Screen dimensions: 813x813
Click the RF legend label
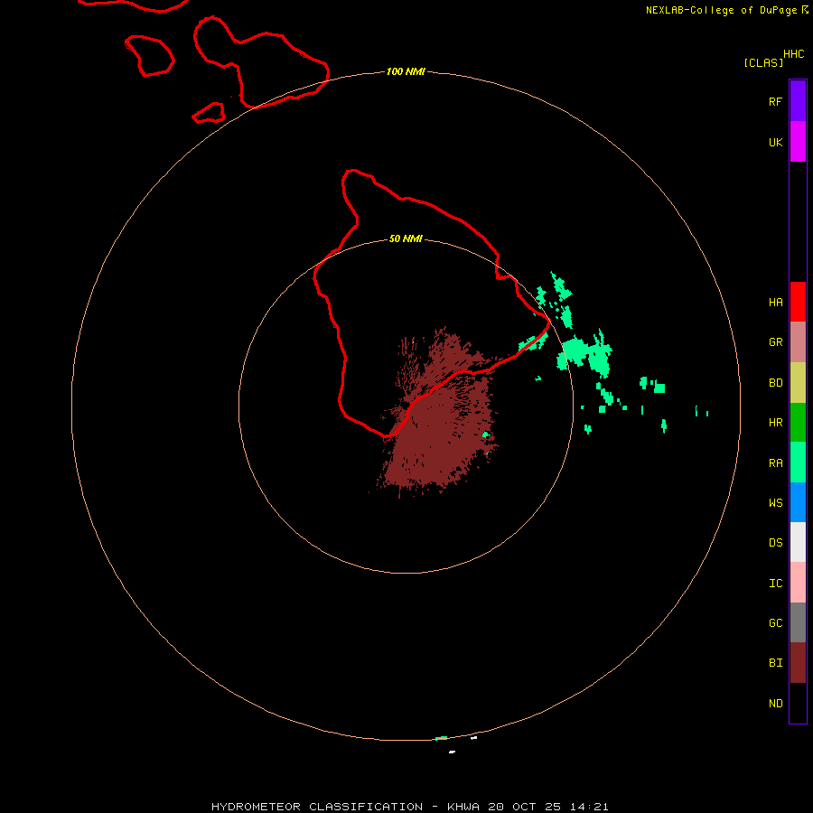(x=775, y=101)
